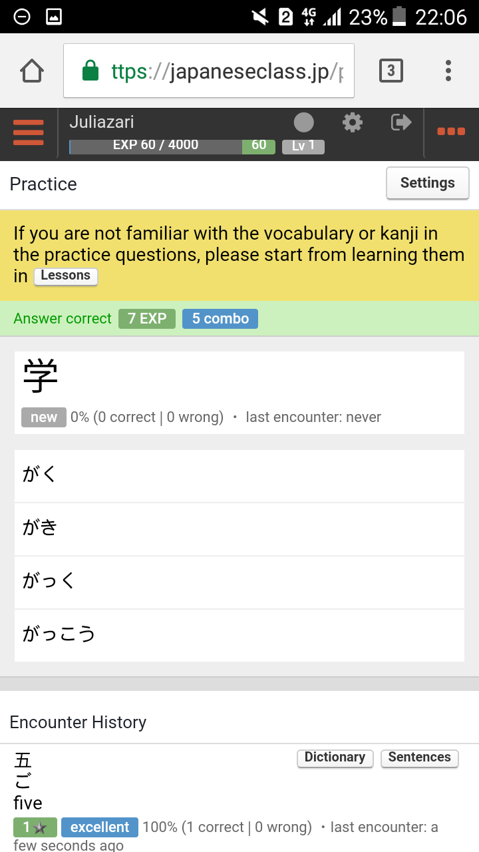
Task: Click the gear settings icon in header
Action: coord(352,122)
